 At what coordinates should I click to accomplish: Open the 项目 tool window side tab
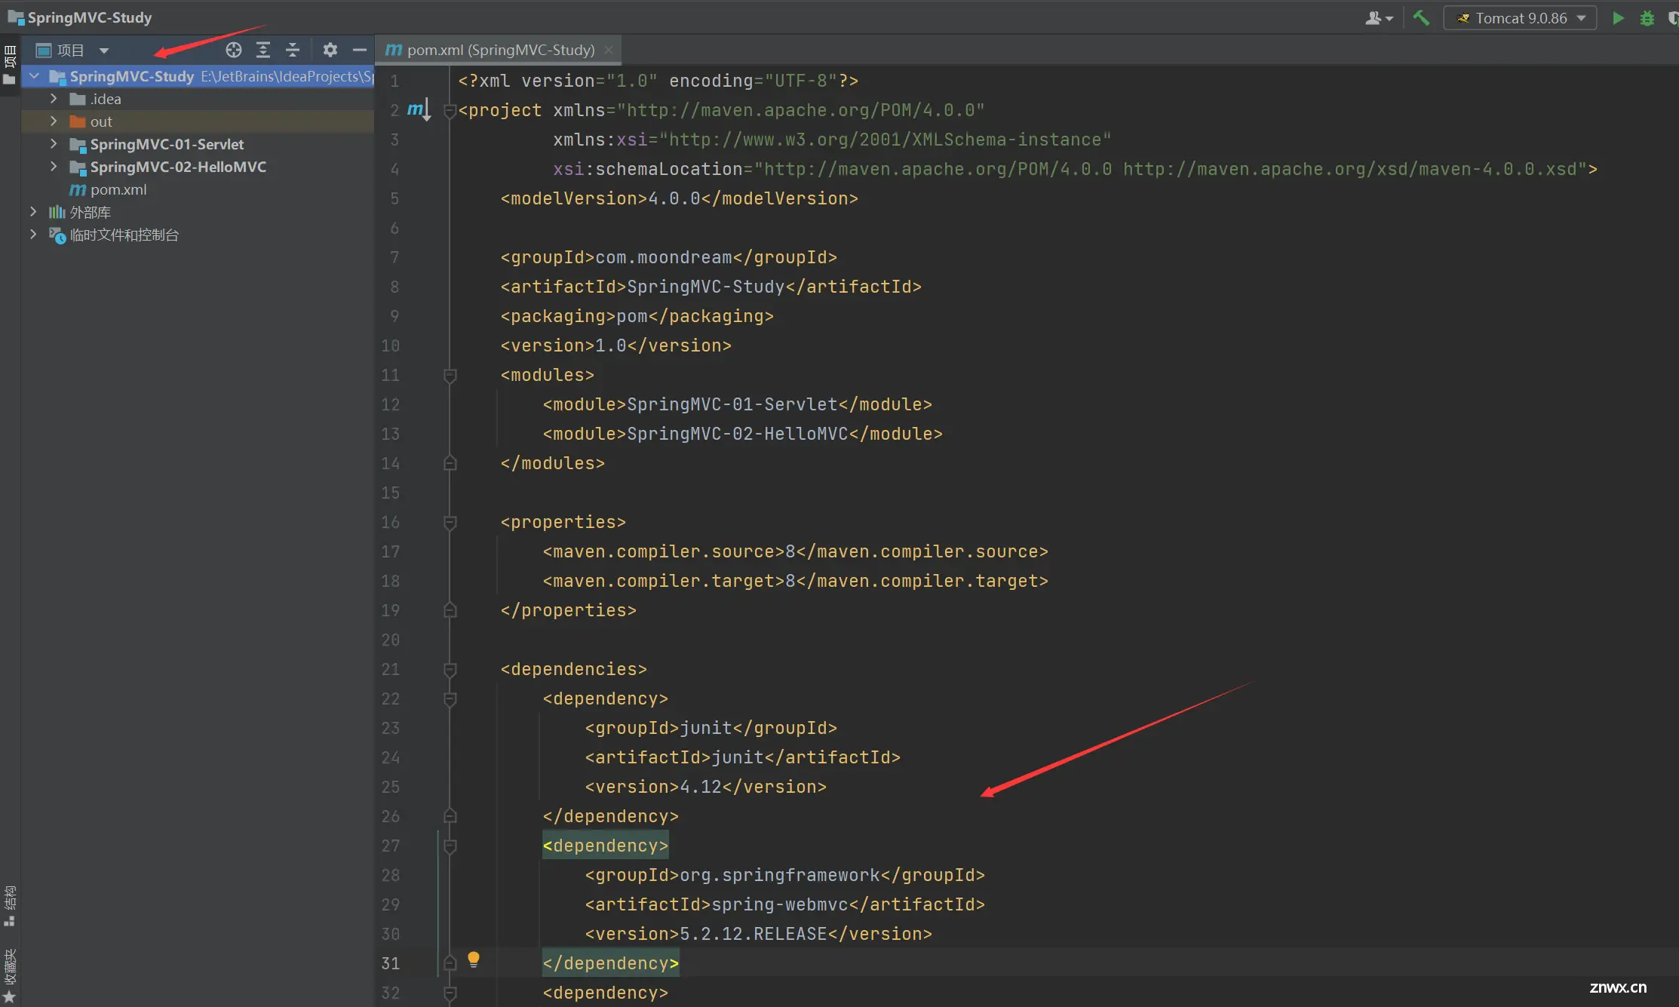(10, 64)
